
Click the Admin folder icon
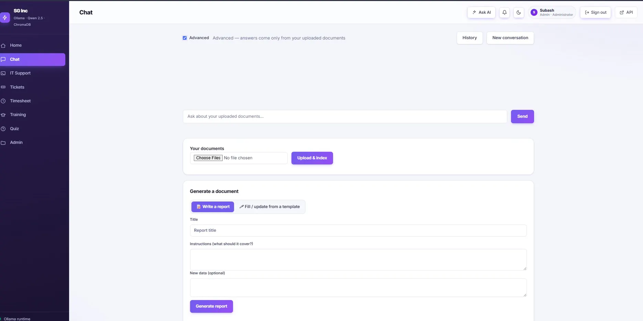3,142
